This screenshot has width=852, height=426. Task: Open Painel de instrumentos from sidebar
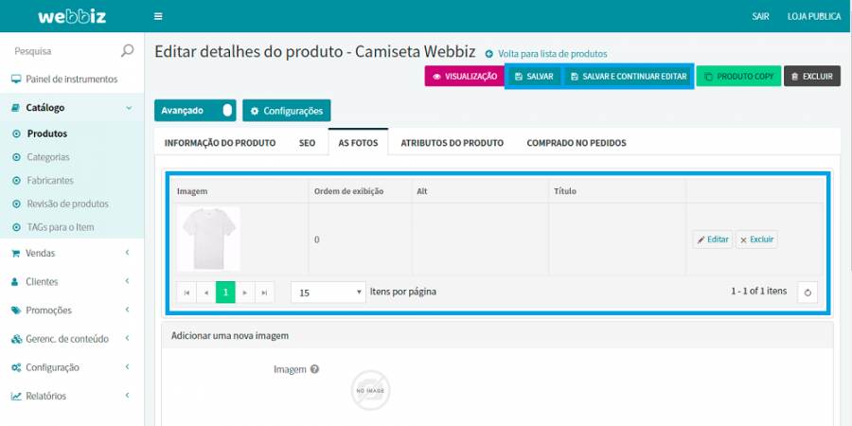tap(71, 80)
